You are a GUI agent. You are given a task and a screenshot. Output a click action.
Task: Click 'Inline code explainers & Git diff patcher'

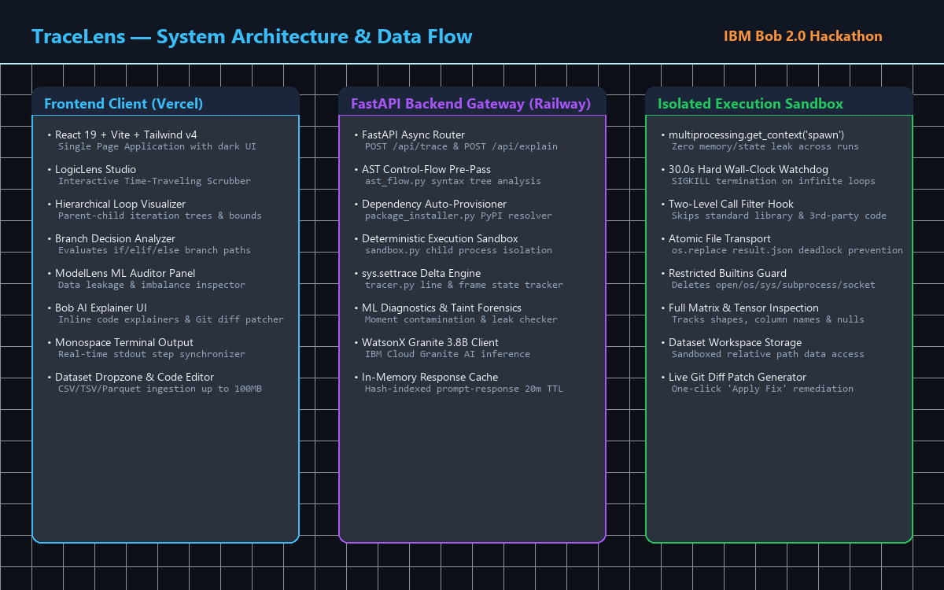coord(171,319)
